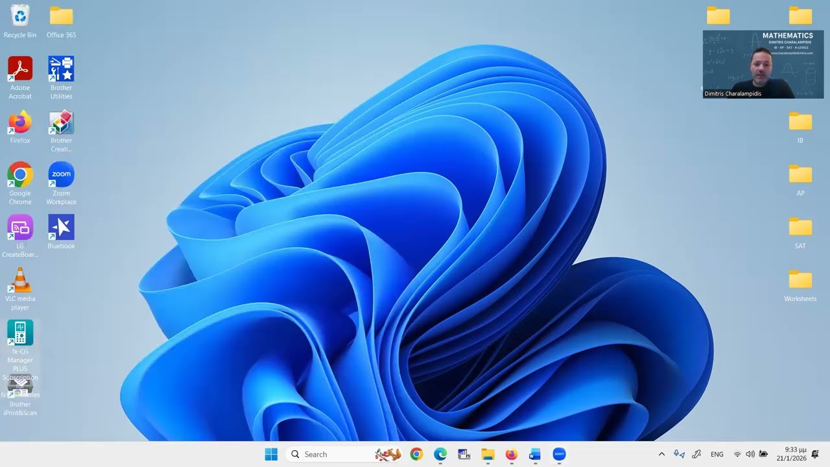The width and height of the screenshot is (830, 467).
Task: Open Microsoft Edge from the taskbar
Action: tap(440, 454)
